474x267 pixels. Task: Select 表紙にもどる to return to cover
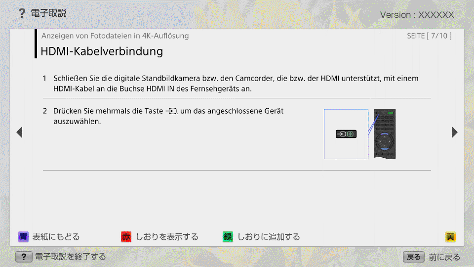point(56,237)
